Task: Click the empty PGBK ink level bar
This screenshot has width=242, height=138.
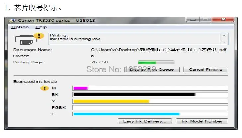Action: (150, 107)
